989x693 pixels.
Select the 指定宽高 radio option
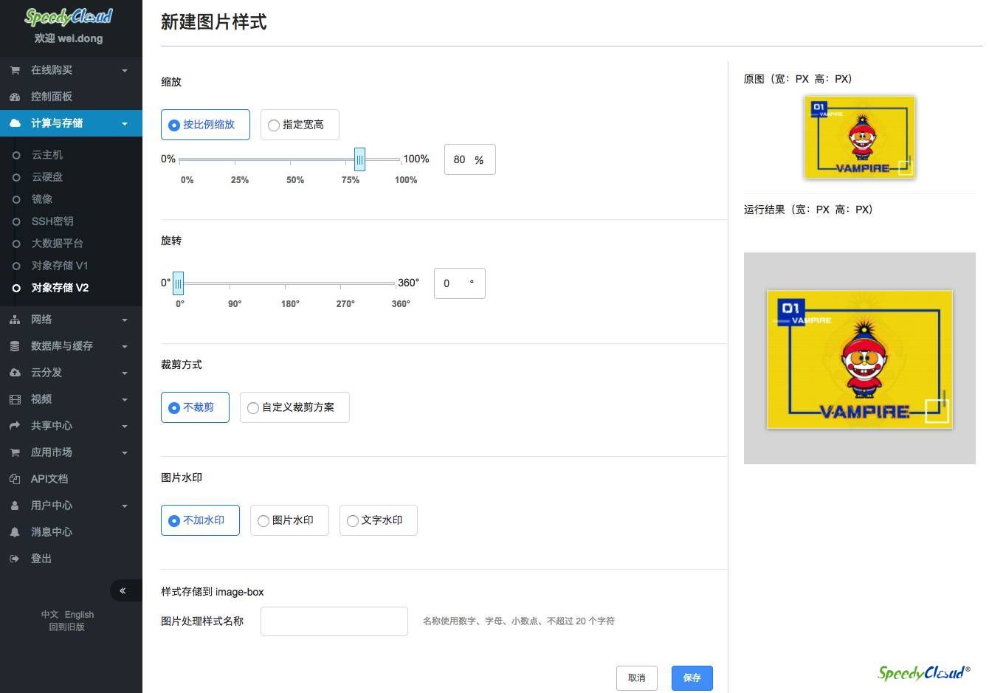point(300,125)
